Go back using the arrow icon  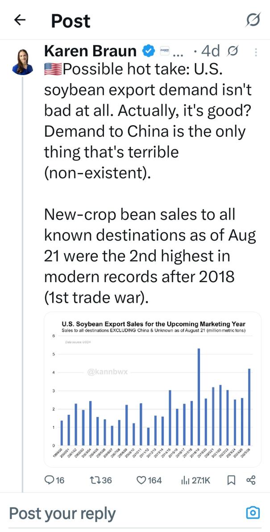click(20, 20)
